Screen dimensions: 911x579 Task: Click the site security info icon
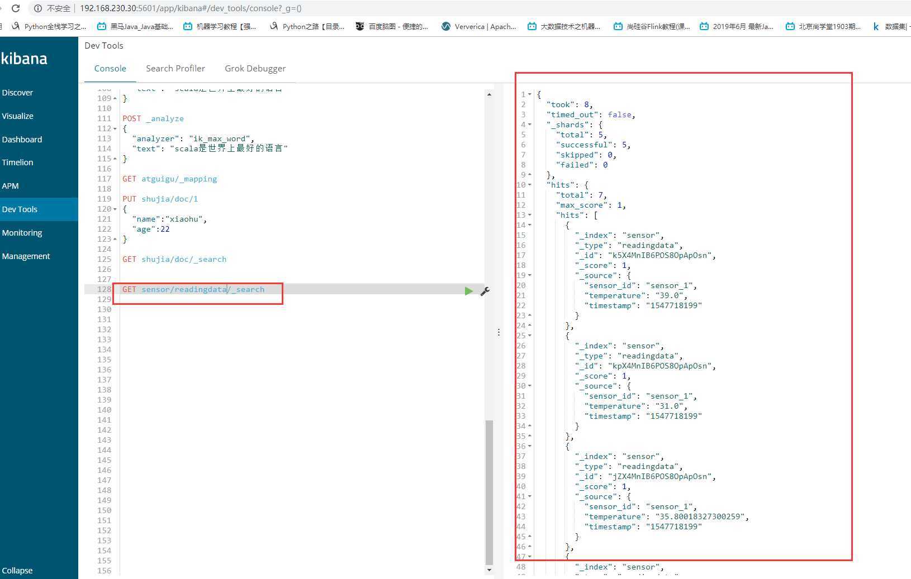pos(38,8)
